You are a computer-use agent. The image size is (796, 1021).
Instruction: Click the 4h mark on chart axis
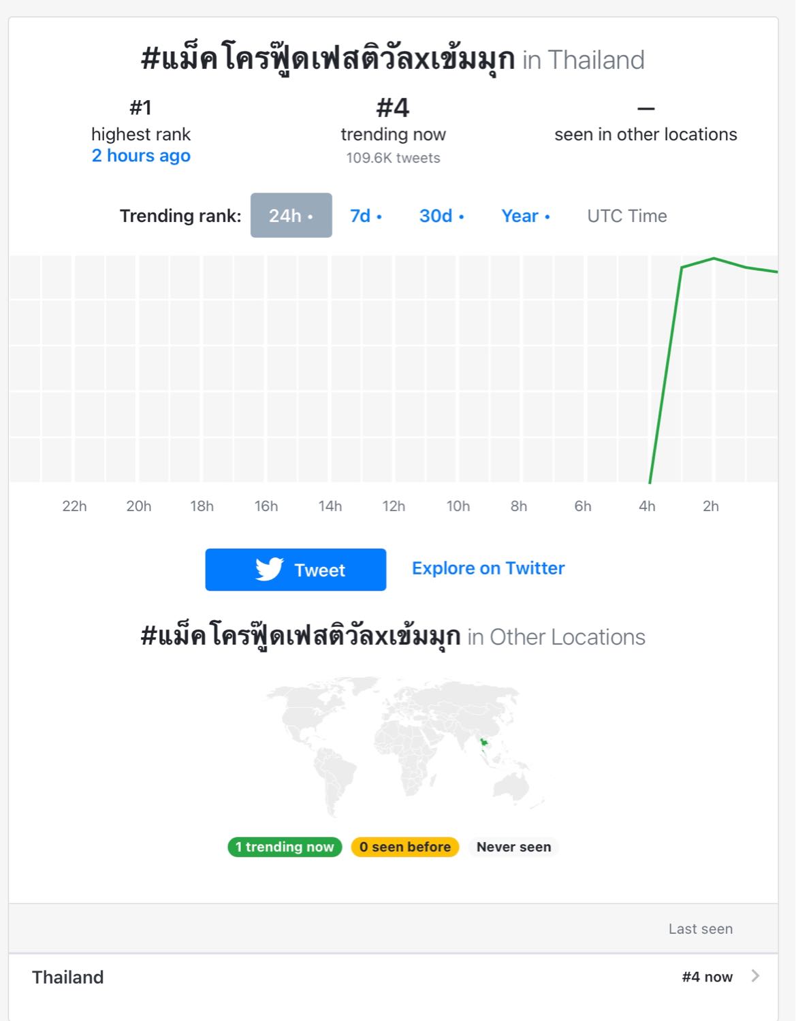[x=647, y=506]
